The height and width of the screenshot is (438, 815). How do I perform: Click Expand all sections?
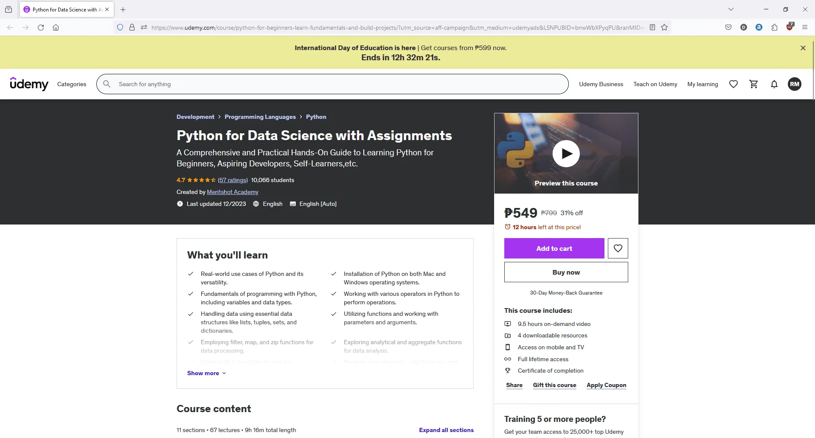click(446, 430)
